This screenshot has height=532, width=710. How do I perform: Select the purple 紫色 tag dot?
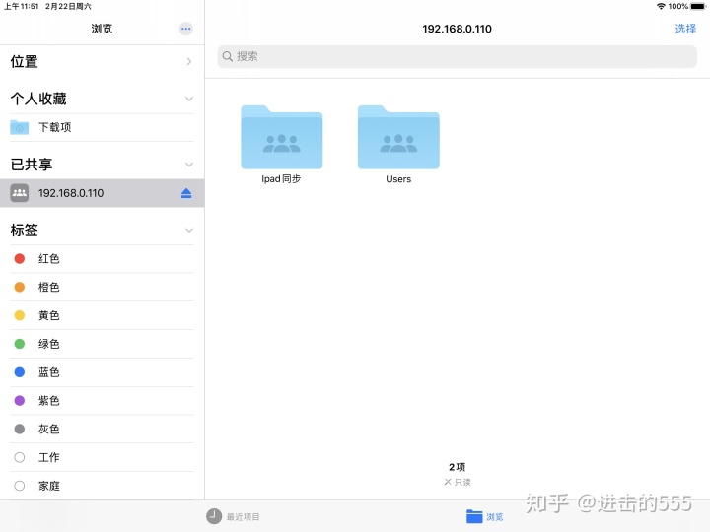click(x=20, y=400)
